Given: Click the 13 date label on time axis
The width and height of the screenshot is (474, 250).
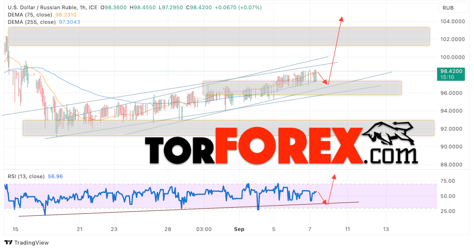Looking at the screenshot, I should click(386, 229).
